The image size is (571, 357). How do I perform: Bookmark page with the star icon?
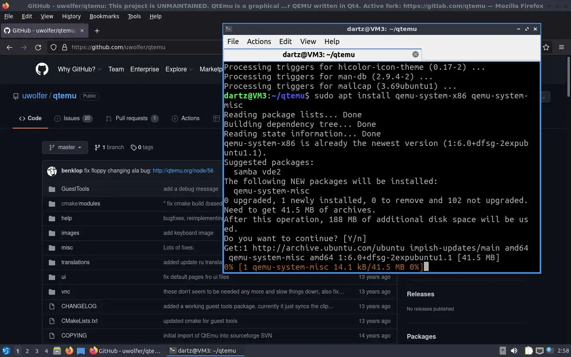point(546,47)
